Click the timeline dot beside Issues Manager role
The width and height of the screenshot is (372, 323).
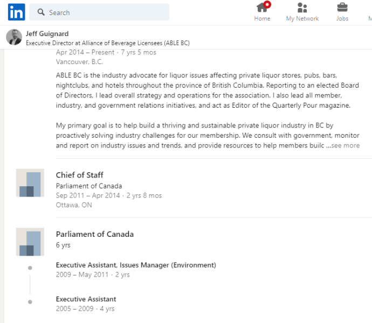tap(30, 268)
